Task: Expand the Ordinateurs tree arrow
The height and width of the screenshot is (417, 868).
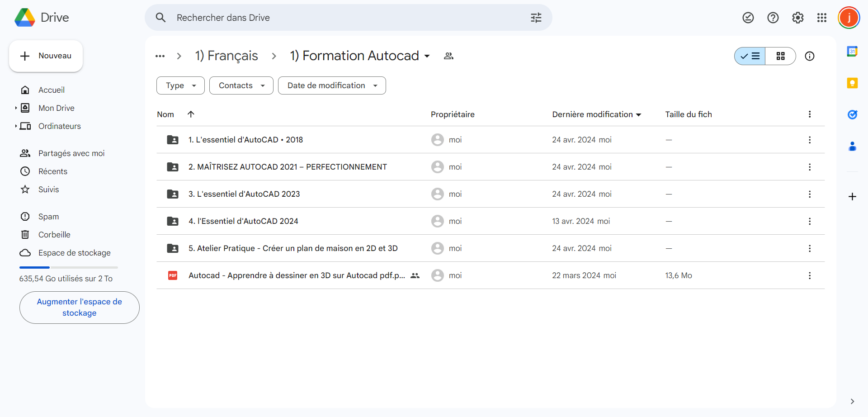Action: (16, 126)
